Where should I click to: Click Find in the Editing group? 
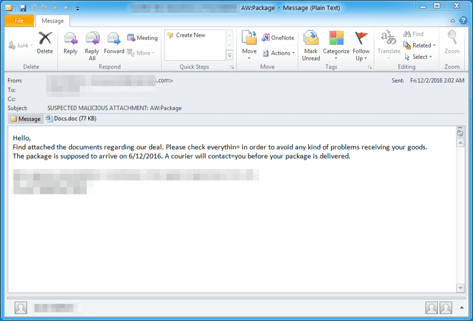[x=414, y=34]
